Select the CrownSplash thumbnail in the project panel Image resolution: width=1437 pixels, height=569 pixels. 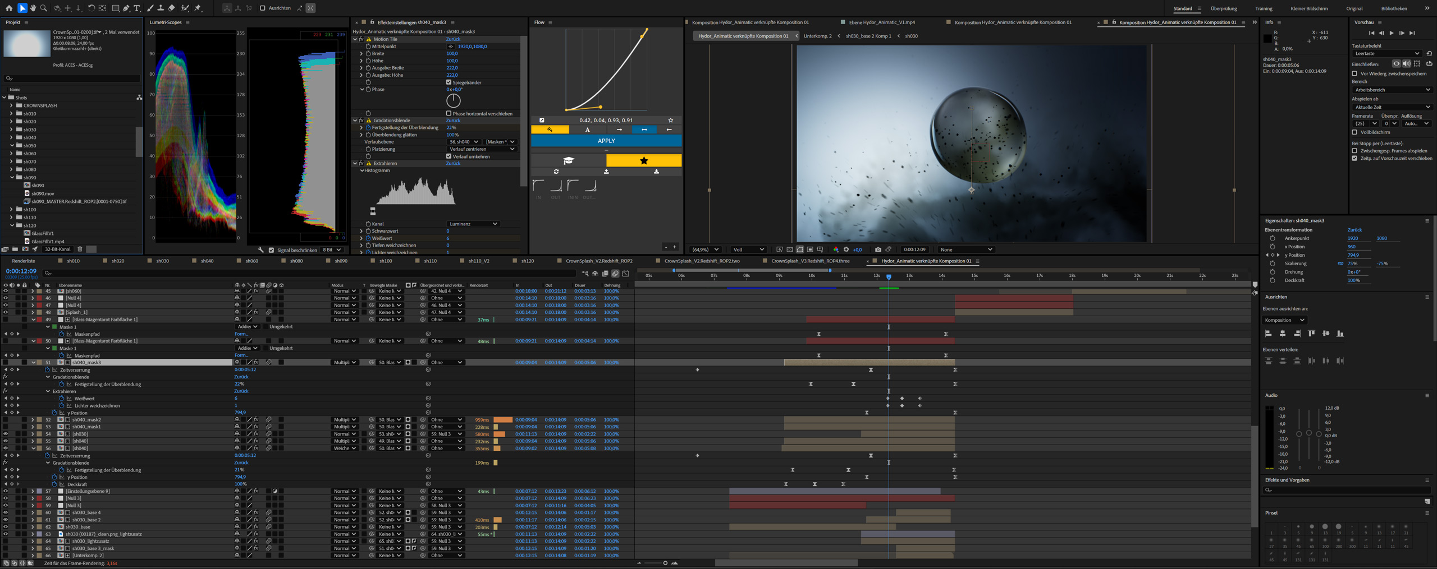coord(26,43)
